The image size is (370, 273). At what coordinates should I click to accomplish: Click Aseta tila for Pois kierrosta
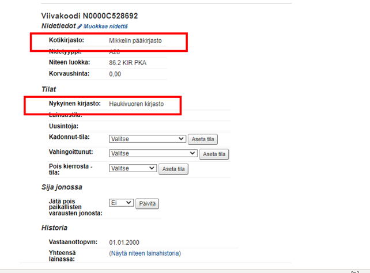(x=173, y=169)
